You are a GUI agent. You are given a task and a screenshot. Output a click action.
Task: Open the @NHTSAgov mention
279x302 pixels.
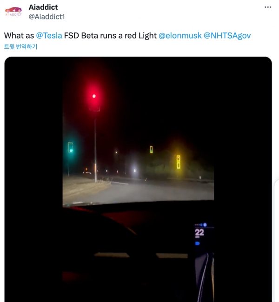pos(227,36)
